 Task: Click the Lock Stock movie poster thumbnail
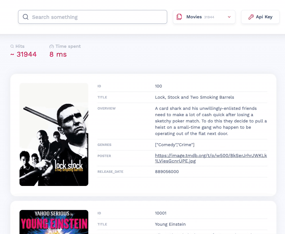click(54, 134)
